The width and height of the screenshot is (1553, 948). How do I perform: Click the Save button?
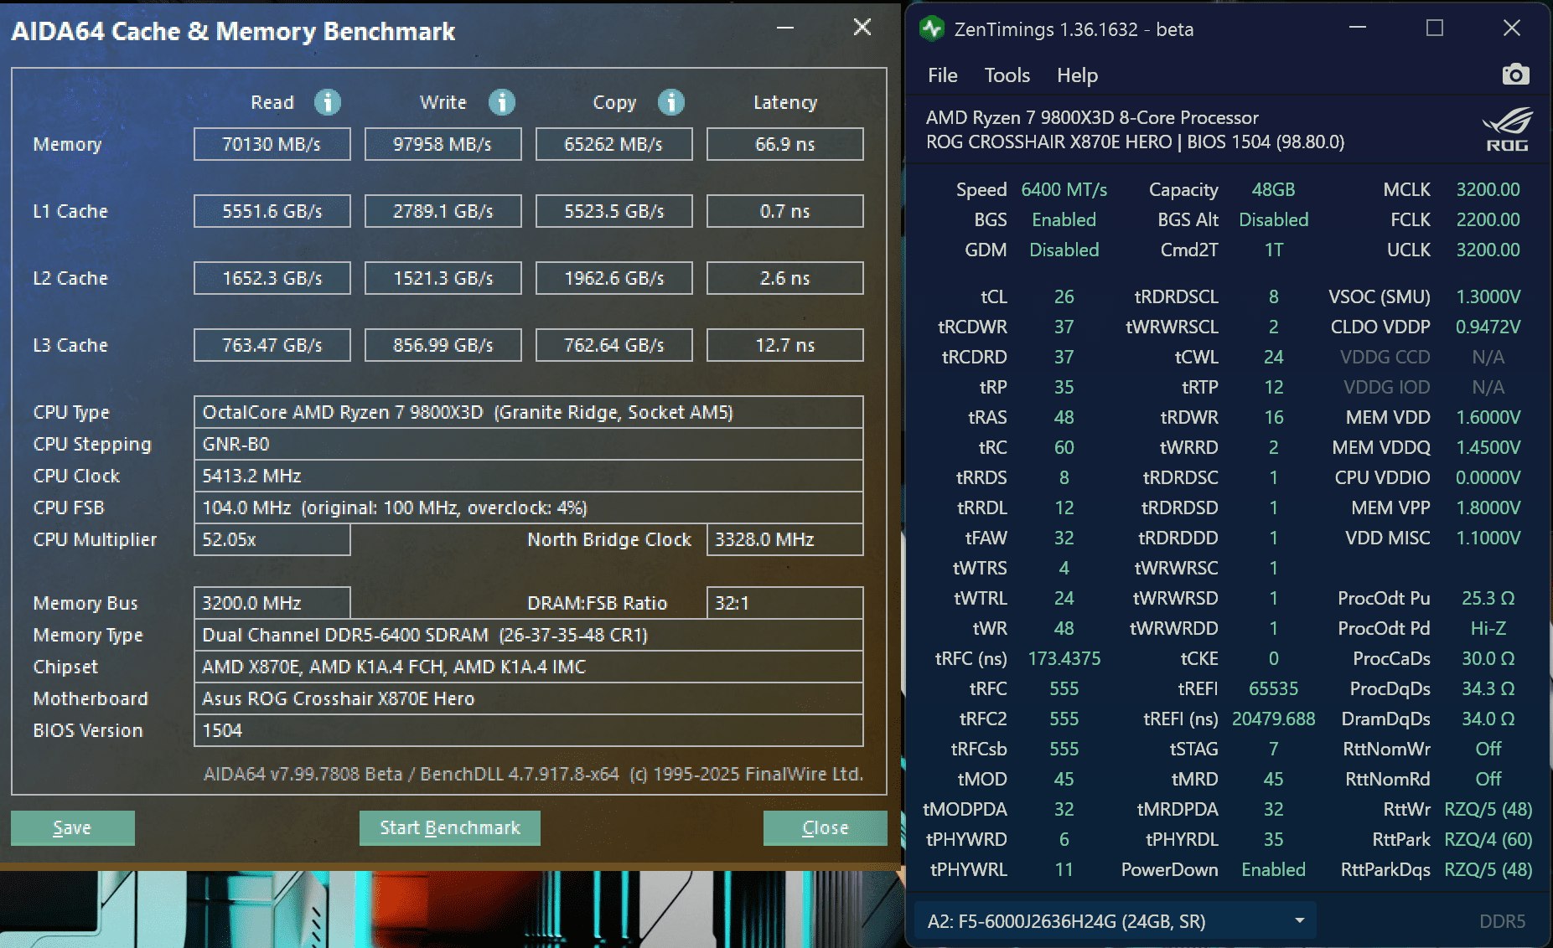tap(72, 827)
